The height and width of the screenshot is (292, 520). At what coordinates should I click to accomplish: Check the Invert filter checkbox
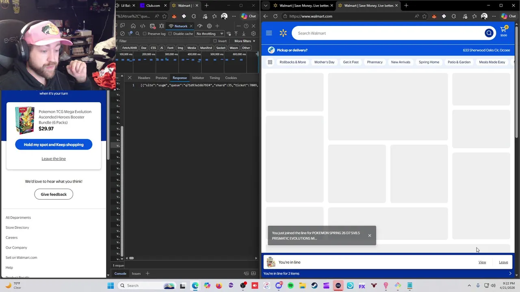point(215,41)
